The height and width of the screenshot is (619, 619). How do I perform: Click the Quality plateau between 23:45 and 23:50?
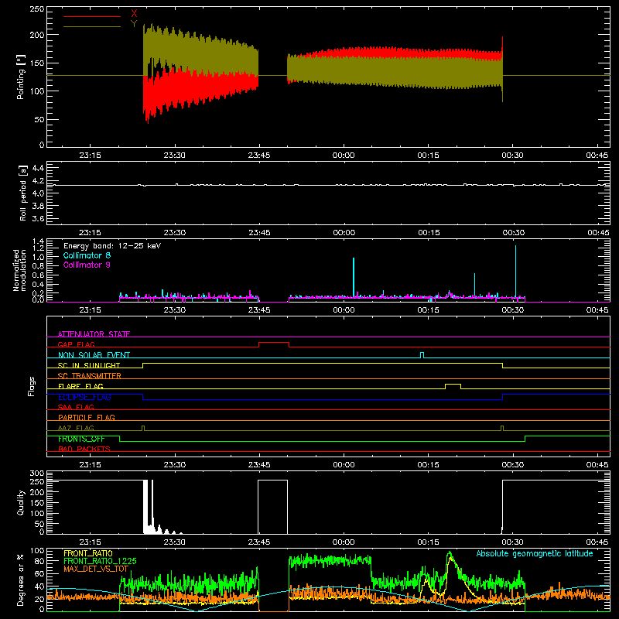tap(273, 480)
